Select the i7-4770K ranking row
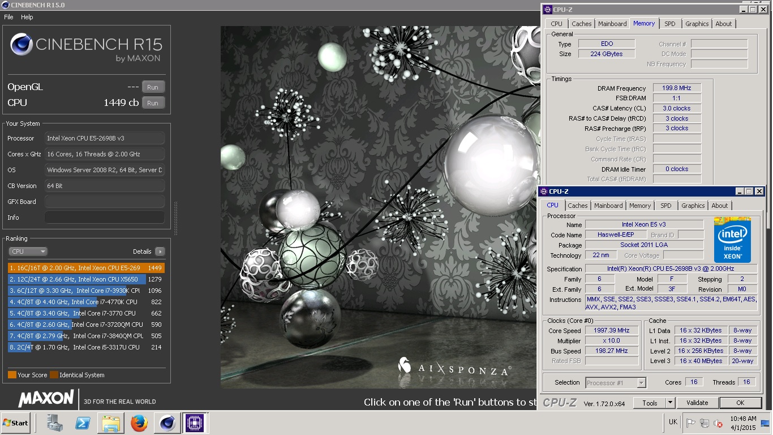Screen dimensions: 773x435 tap(86, 302)
